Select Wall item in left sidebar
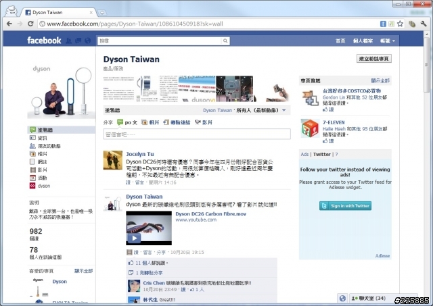This screenshot has height=306, width=433. [x=62, y=130]
